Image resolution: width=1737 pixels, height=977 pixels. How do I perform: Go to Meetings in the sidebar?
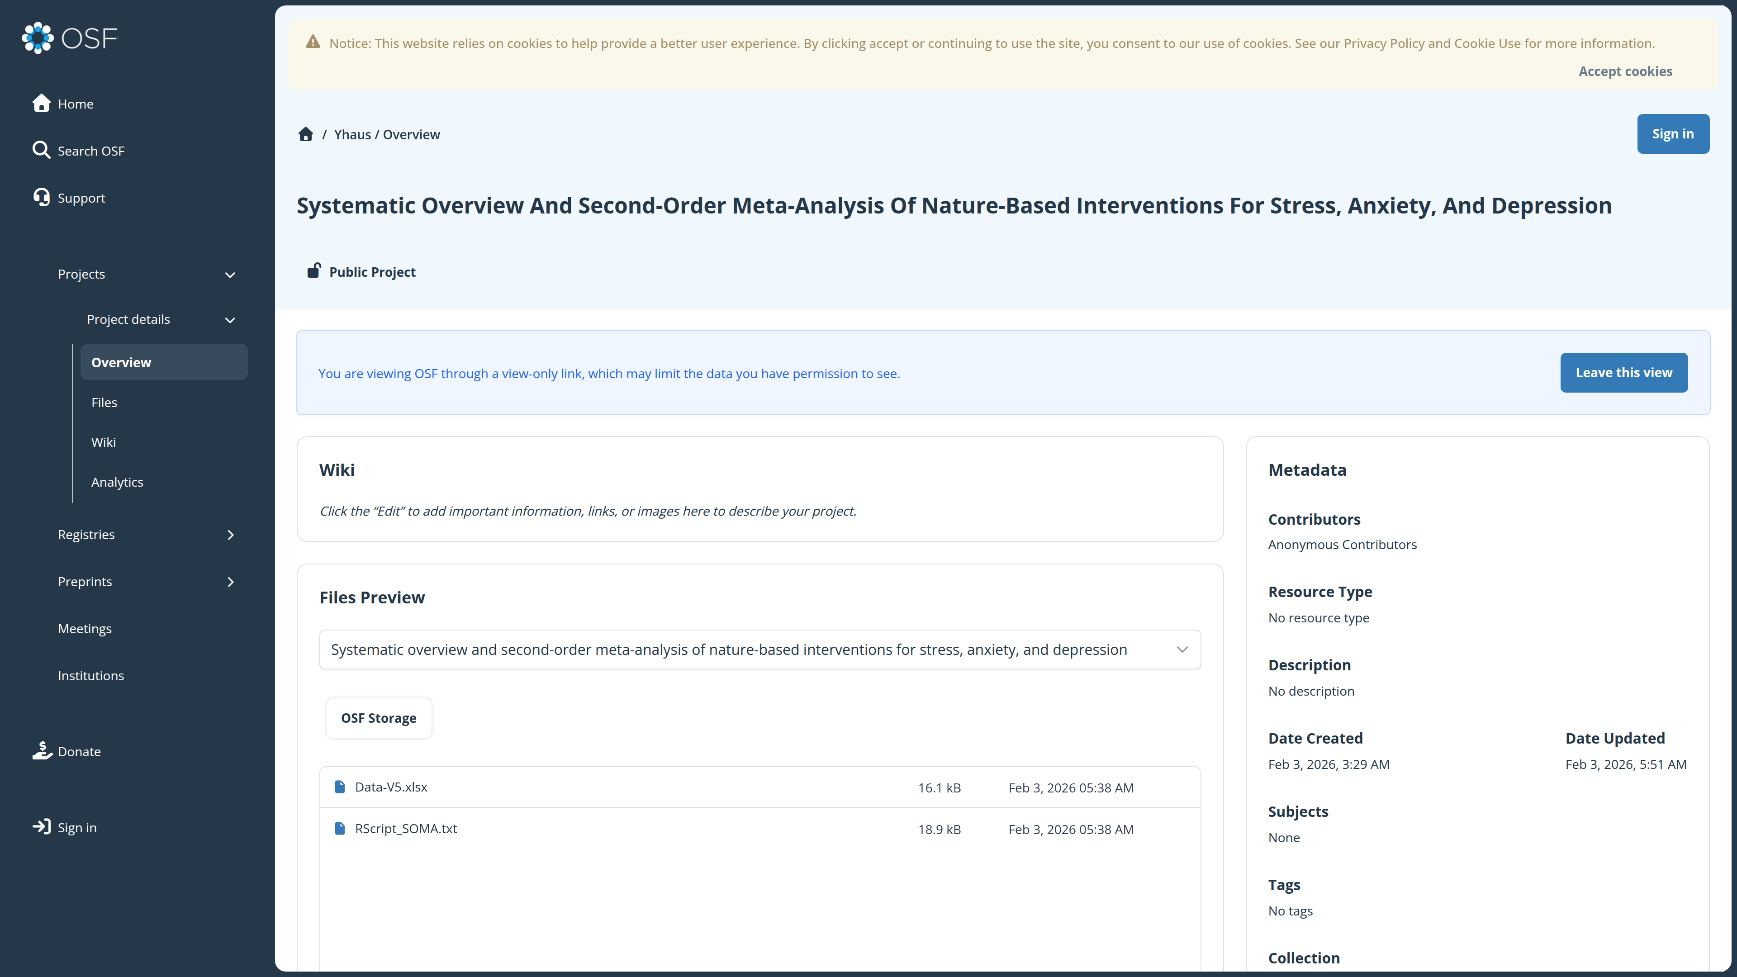tap(85, 629)
